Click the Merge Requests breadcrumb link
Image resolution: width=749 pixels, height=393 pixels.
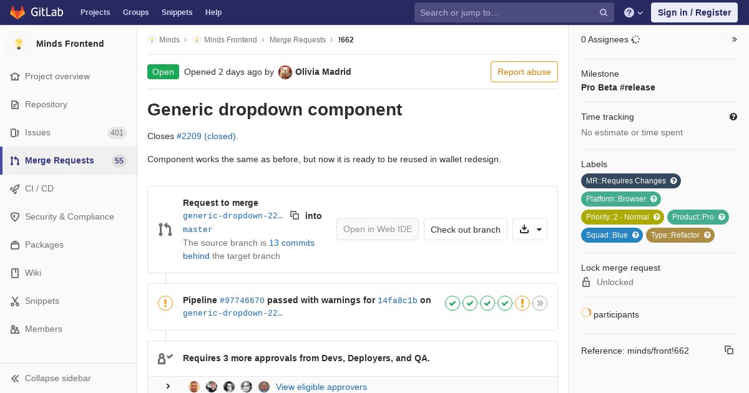pos(298,40)
